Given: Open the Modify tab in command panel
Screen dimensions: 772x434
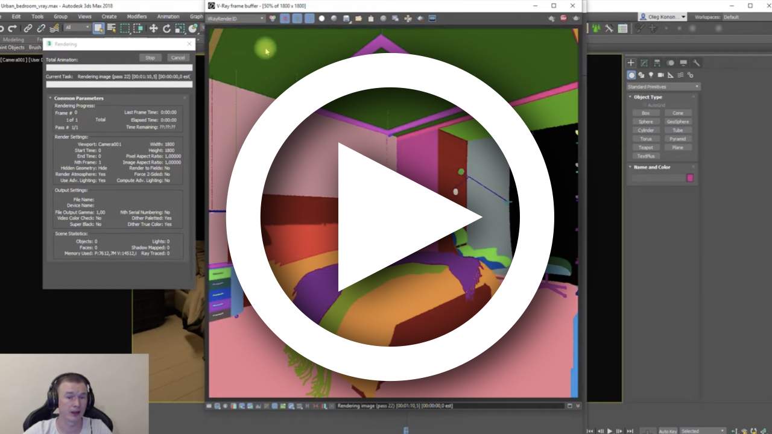Looking at the screenshot, I should click(x=644, y=63).
